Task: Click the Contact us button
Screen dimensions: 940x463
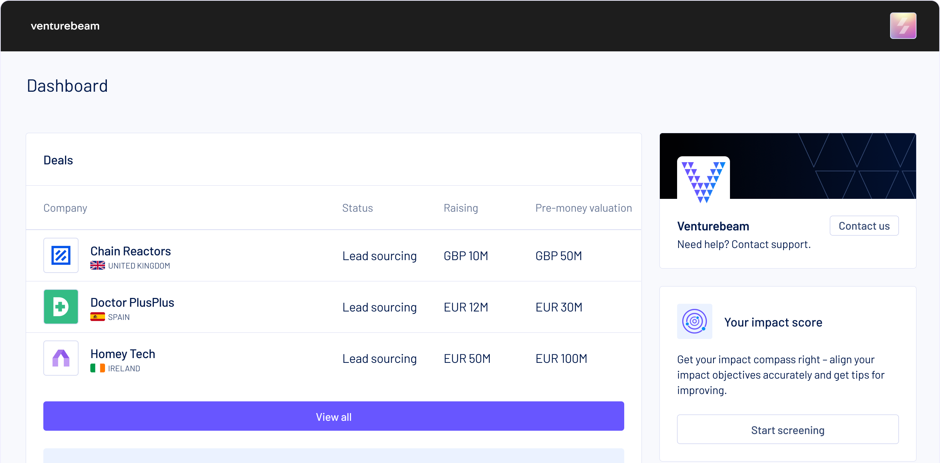Action: tap(864, 226)
